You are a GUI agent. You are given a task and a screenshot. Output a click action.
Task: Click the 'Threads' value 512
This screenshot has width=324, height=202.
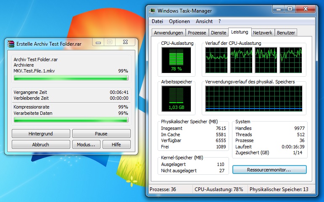point(300,135)
